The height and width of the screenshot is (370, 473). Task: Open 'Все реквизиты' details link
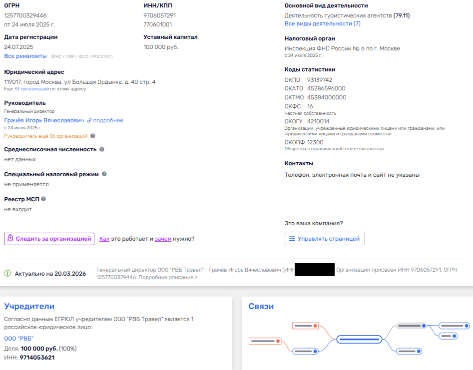25,56
